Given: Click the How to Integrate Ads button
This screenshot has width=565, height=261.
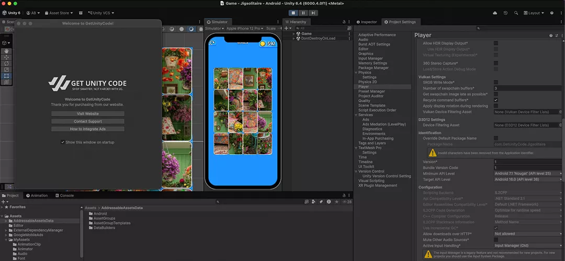Looking at the screenshot, I should 88,129.
